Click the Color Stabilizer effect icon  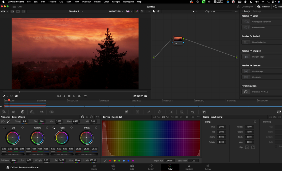[x=246, y=27]
